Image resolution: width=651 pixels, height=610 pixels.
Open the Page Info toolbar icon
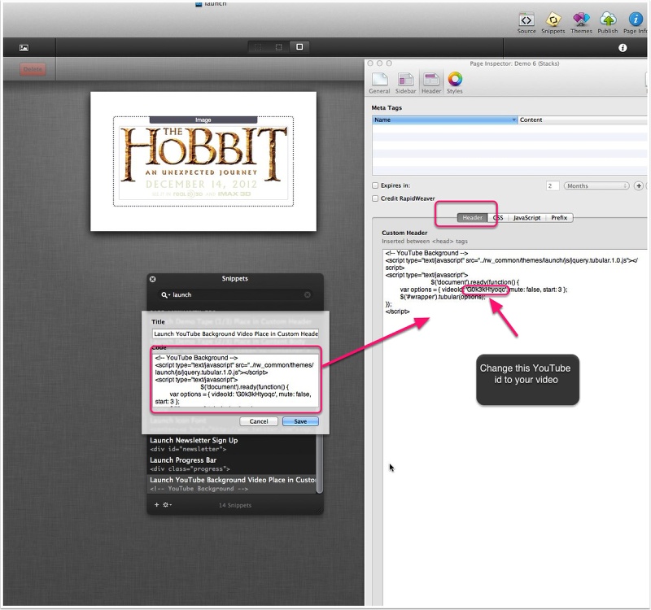click(x=636, y=24)
